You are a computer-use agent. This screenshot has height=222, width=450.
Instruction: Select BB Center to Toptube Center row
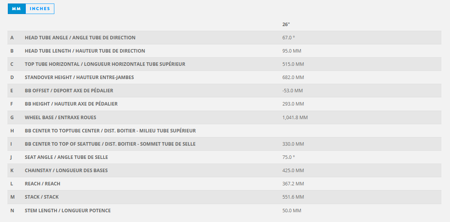pos(110,130)
